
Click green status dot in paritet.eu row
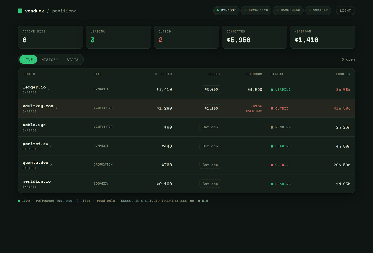[272, 146]
